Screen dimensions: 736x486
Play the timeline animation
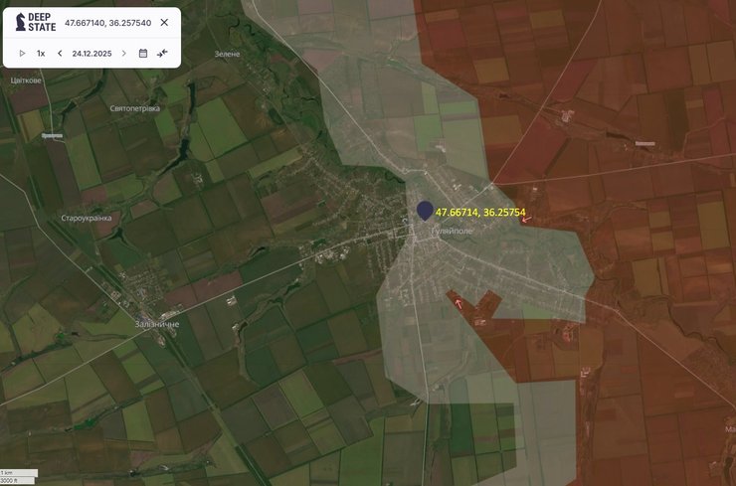[23, 53]
